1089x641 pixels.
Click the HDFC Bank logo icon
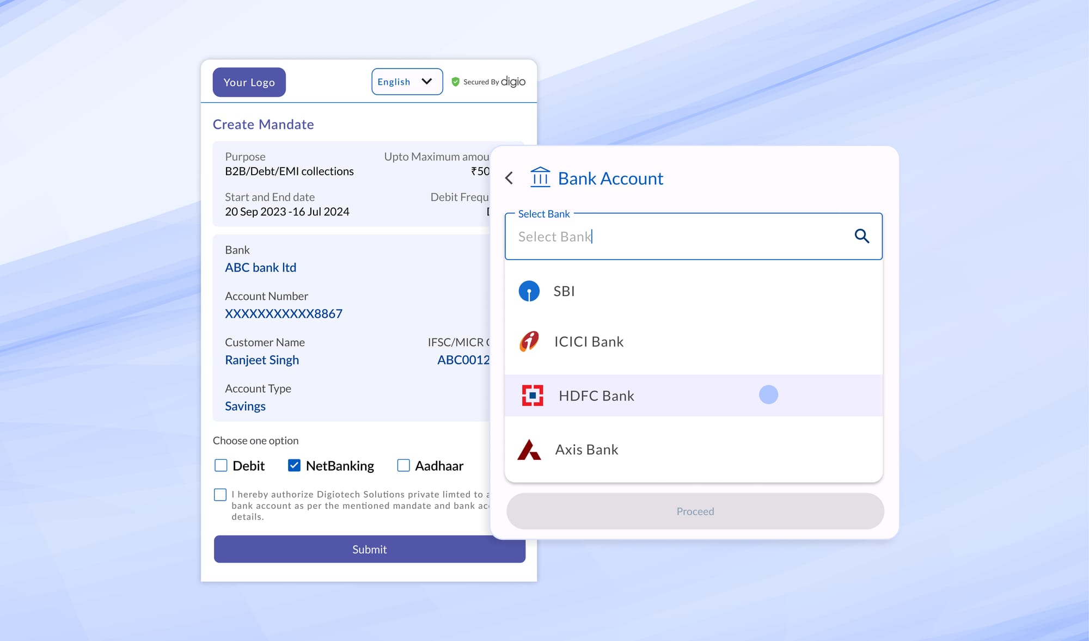532,396
